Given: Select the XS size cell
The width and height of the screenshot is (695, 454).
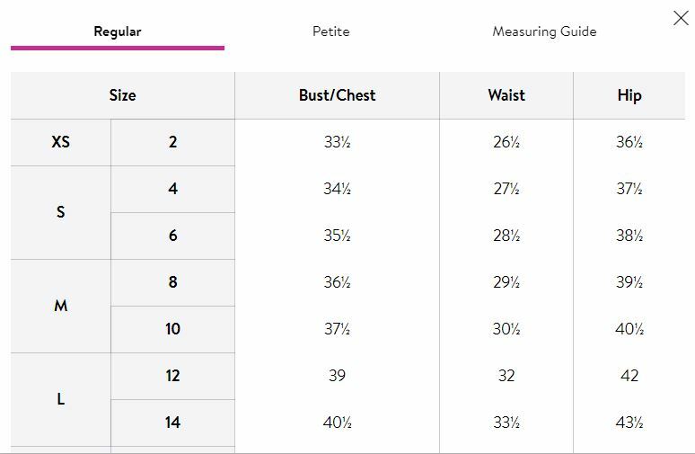Looking at the screenshot, I should tap(61, 142).
